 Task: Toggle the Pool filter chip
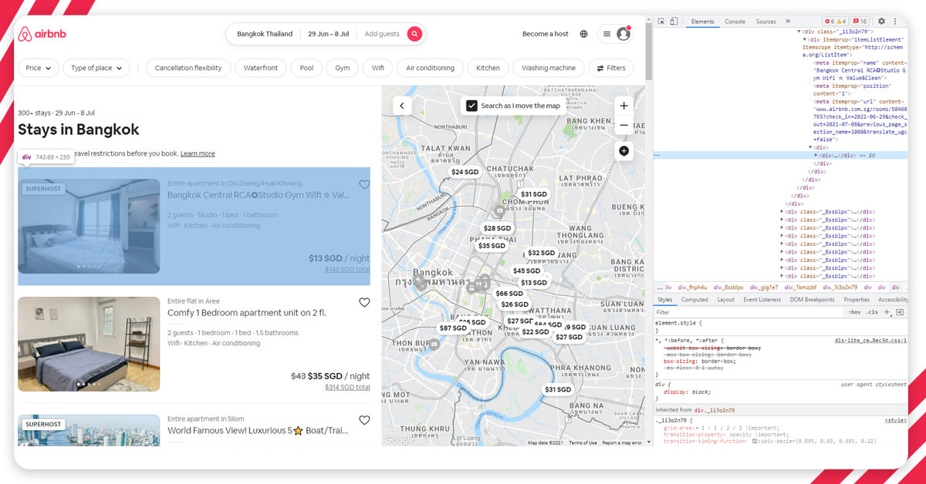click(306, 68)
